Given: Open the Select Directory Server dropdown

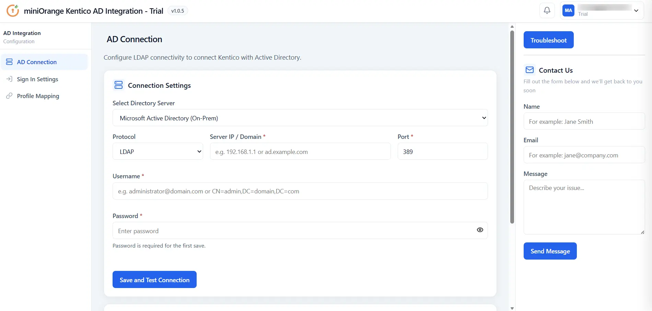Looking at the screenshot, I should [x=300, y=118].
